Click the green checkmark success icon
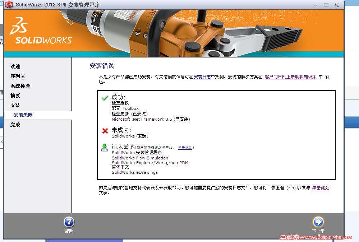Screen dimensions: 359x242 click(105, 98)
